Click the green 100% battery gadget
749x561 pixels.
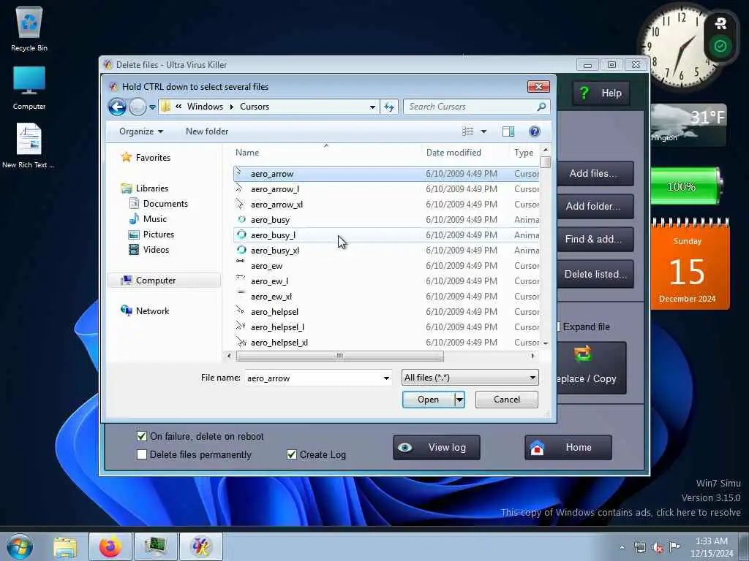coord(686,186)
